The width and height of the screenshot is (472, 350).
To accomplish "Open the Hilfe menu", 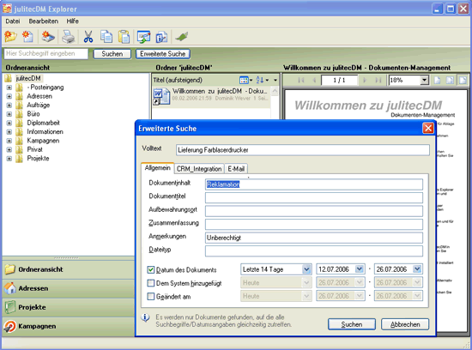I will click(73, 21).
